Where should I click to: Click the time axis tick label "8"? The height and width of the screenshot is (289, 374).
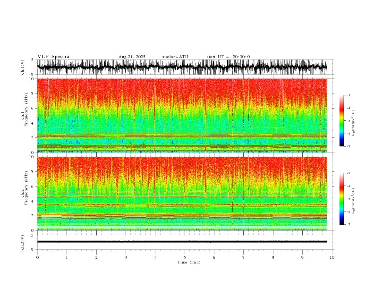pyautogui.click(x=273, y=257)
